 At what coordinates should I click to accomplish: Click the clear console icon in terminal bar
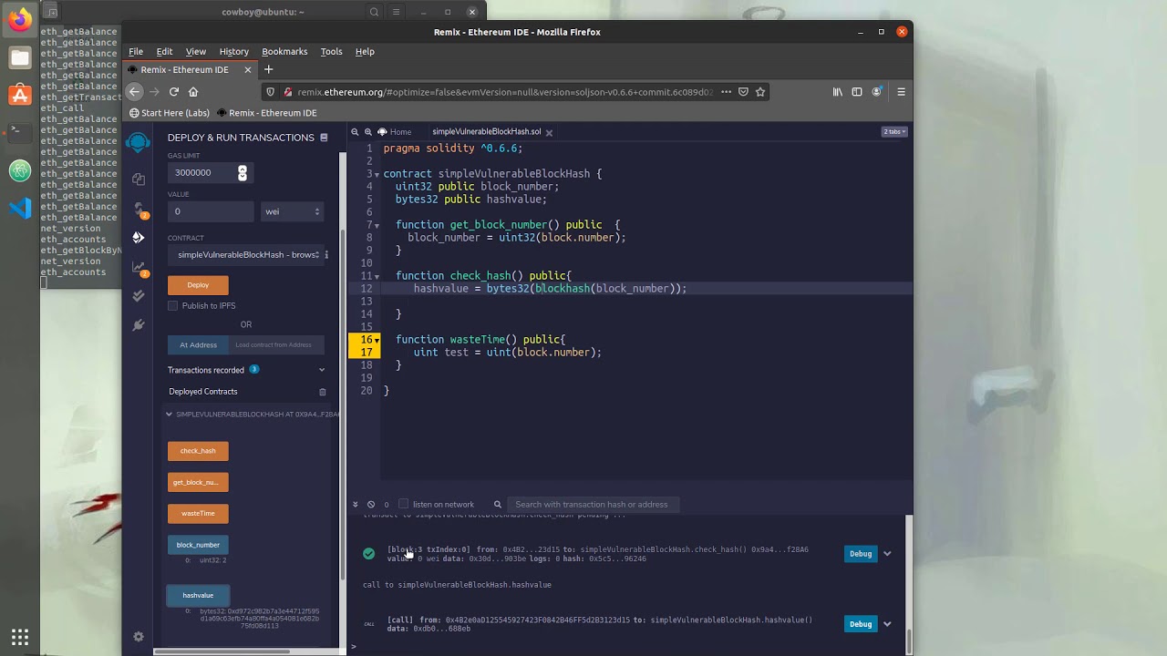click(371, 505)
